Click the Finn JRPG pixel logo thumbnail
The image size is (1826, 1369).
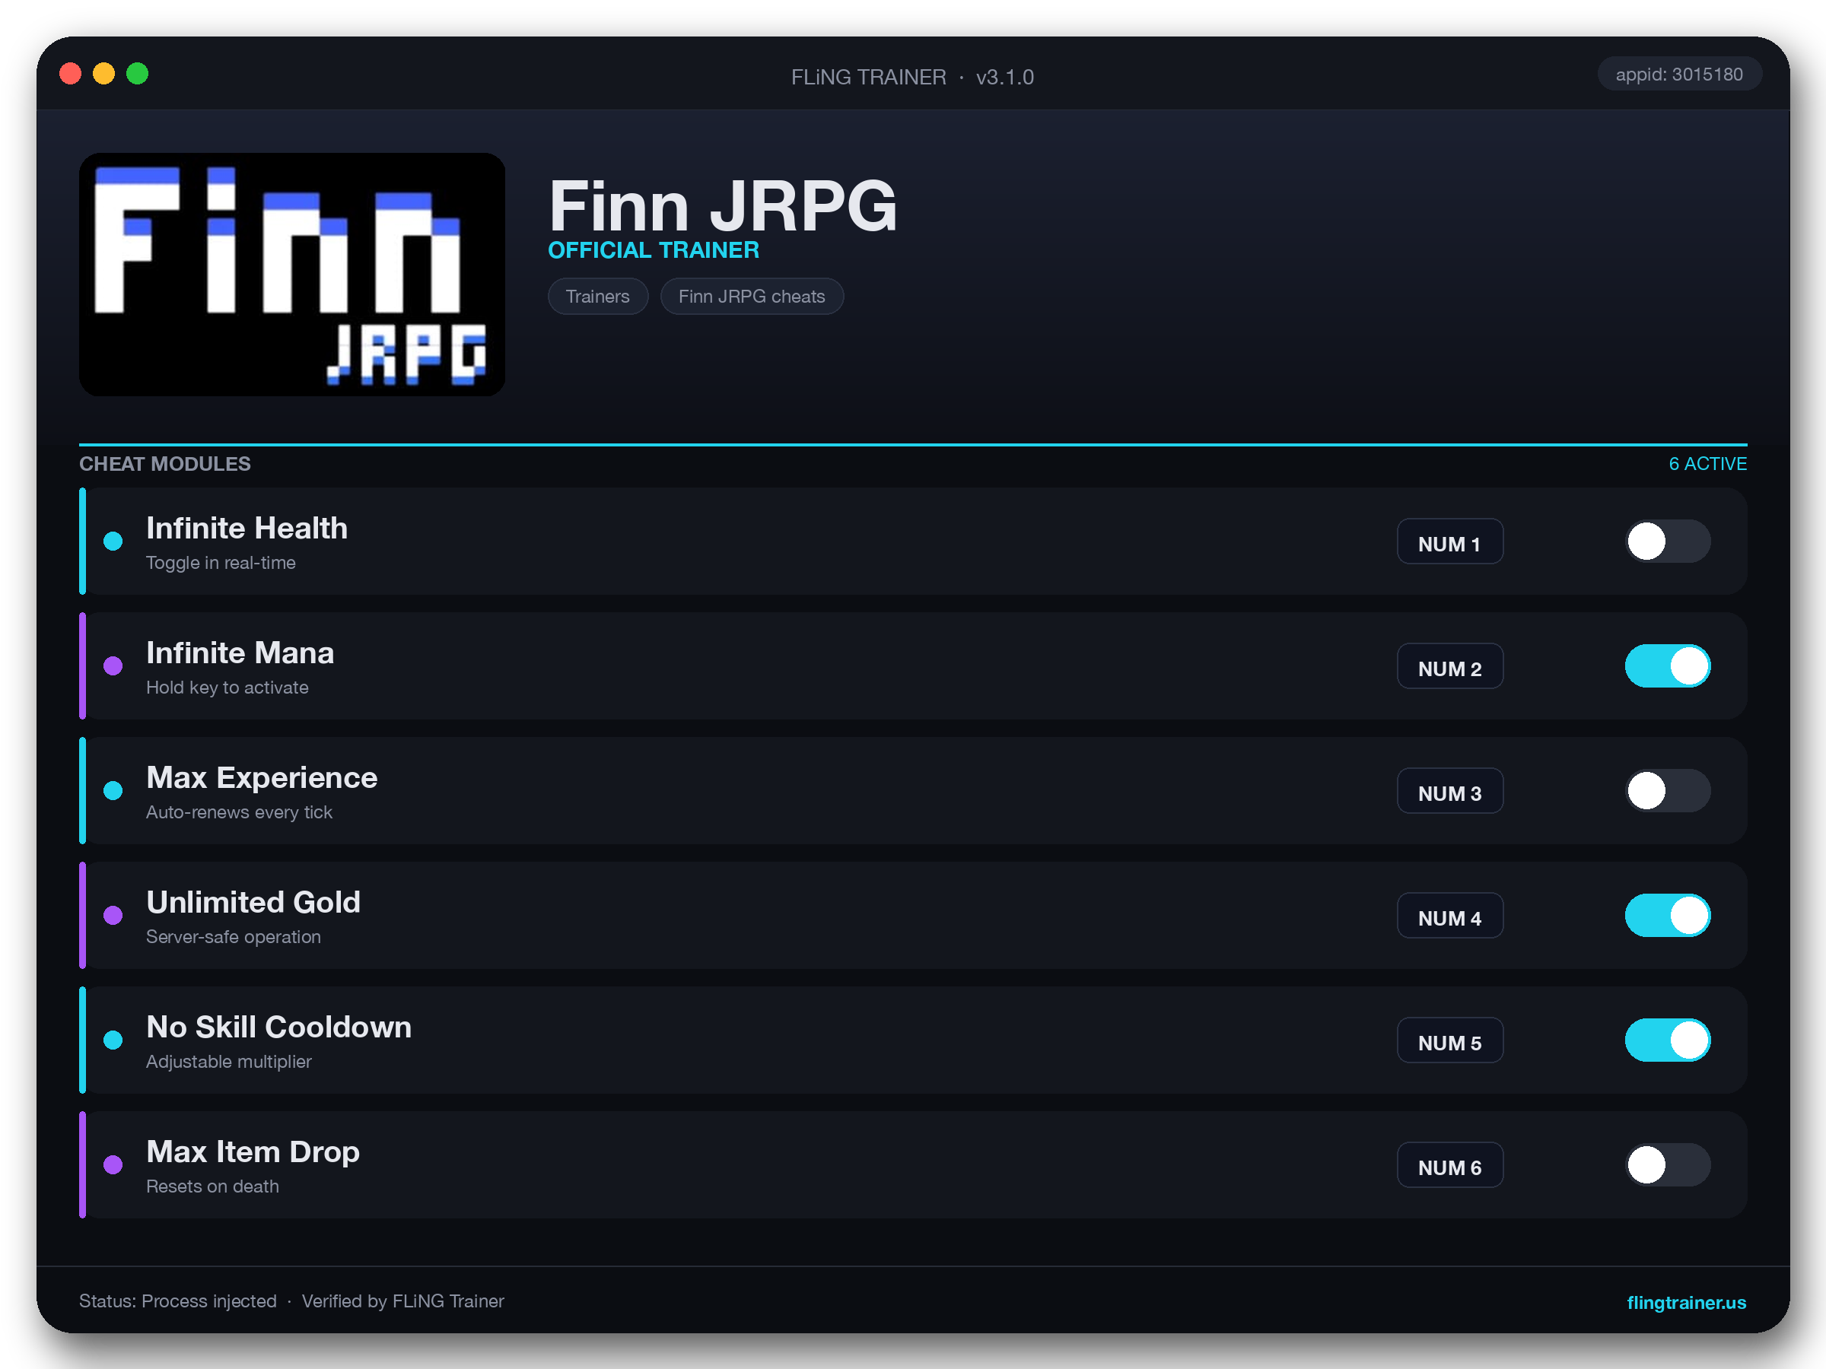pyautogui.click(x=292, y=274)
